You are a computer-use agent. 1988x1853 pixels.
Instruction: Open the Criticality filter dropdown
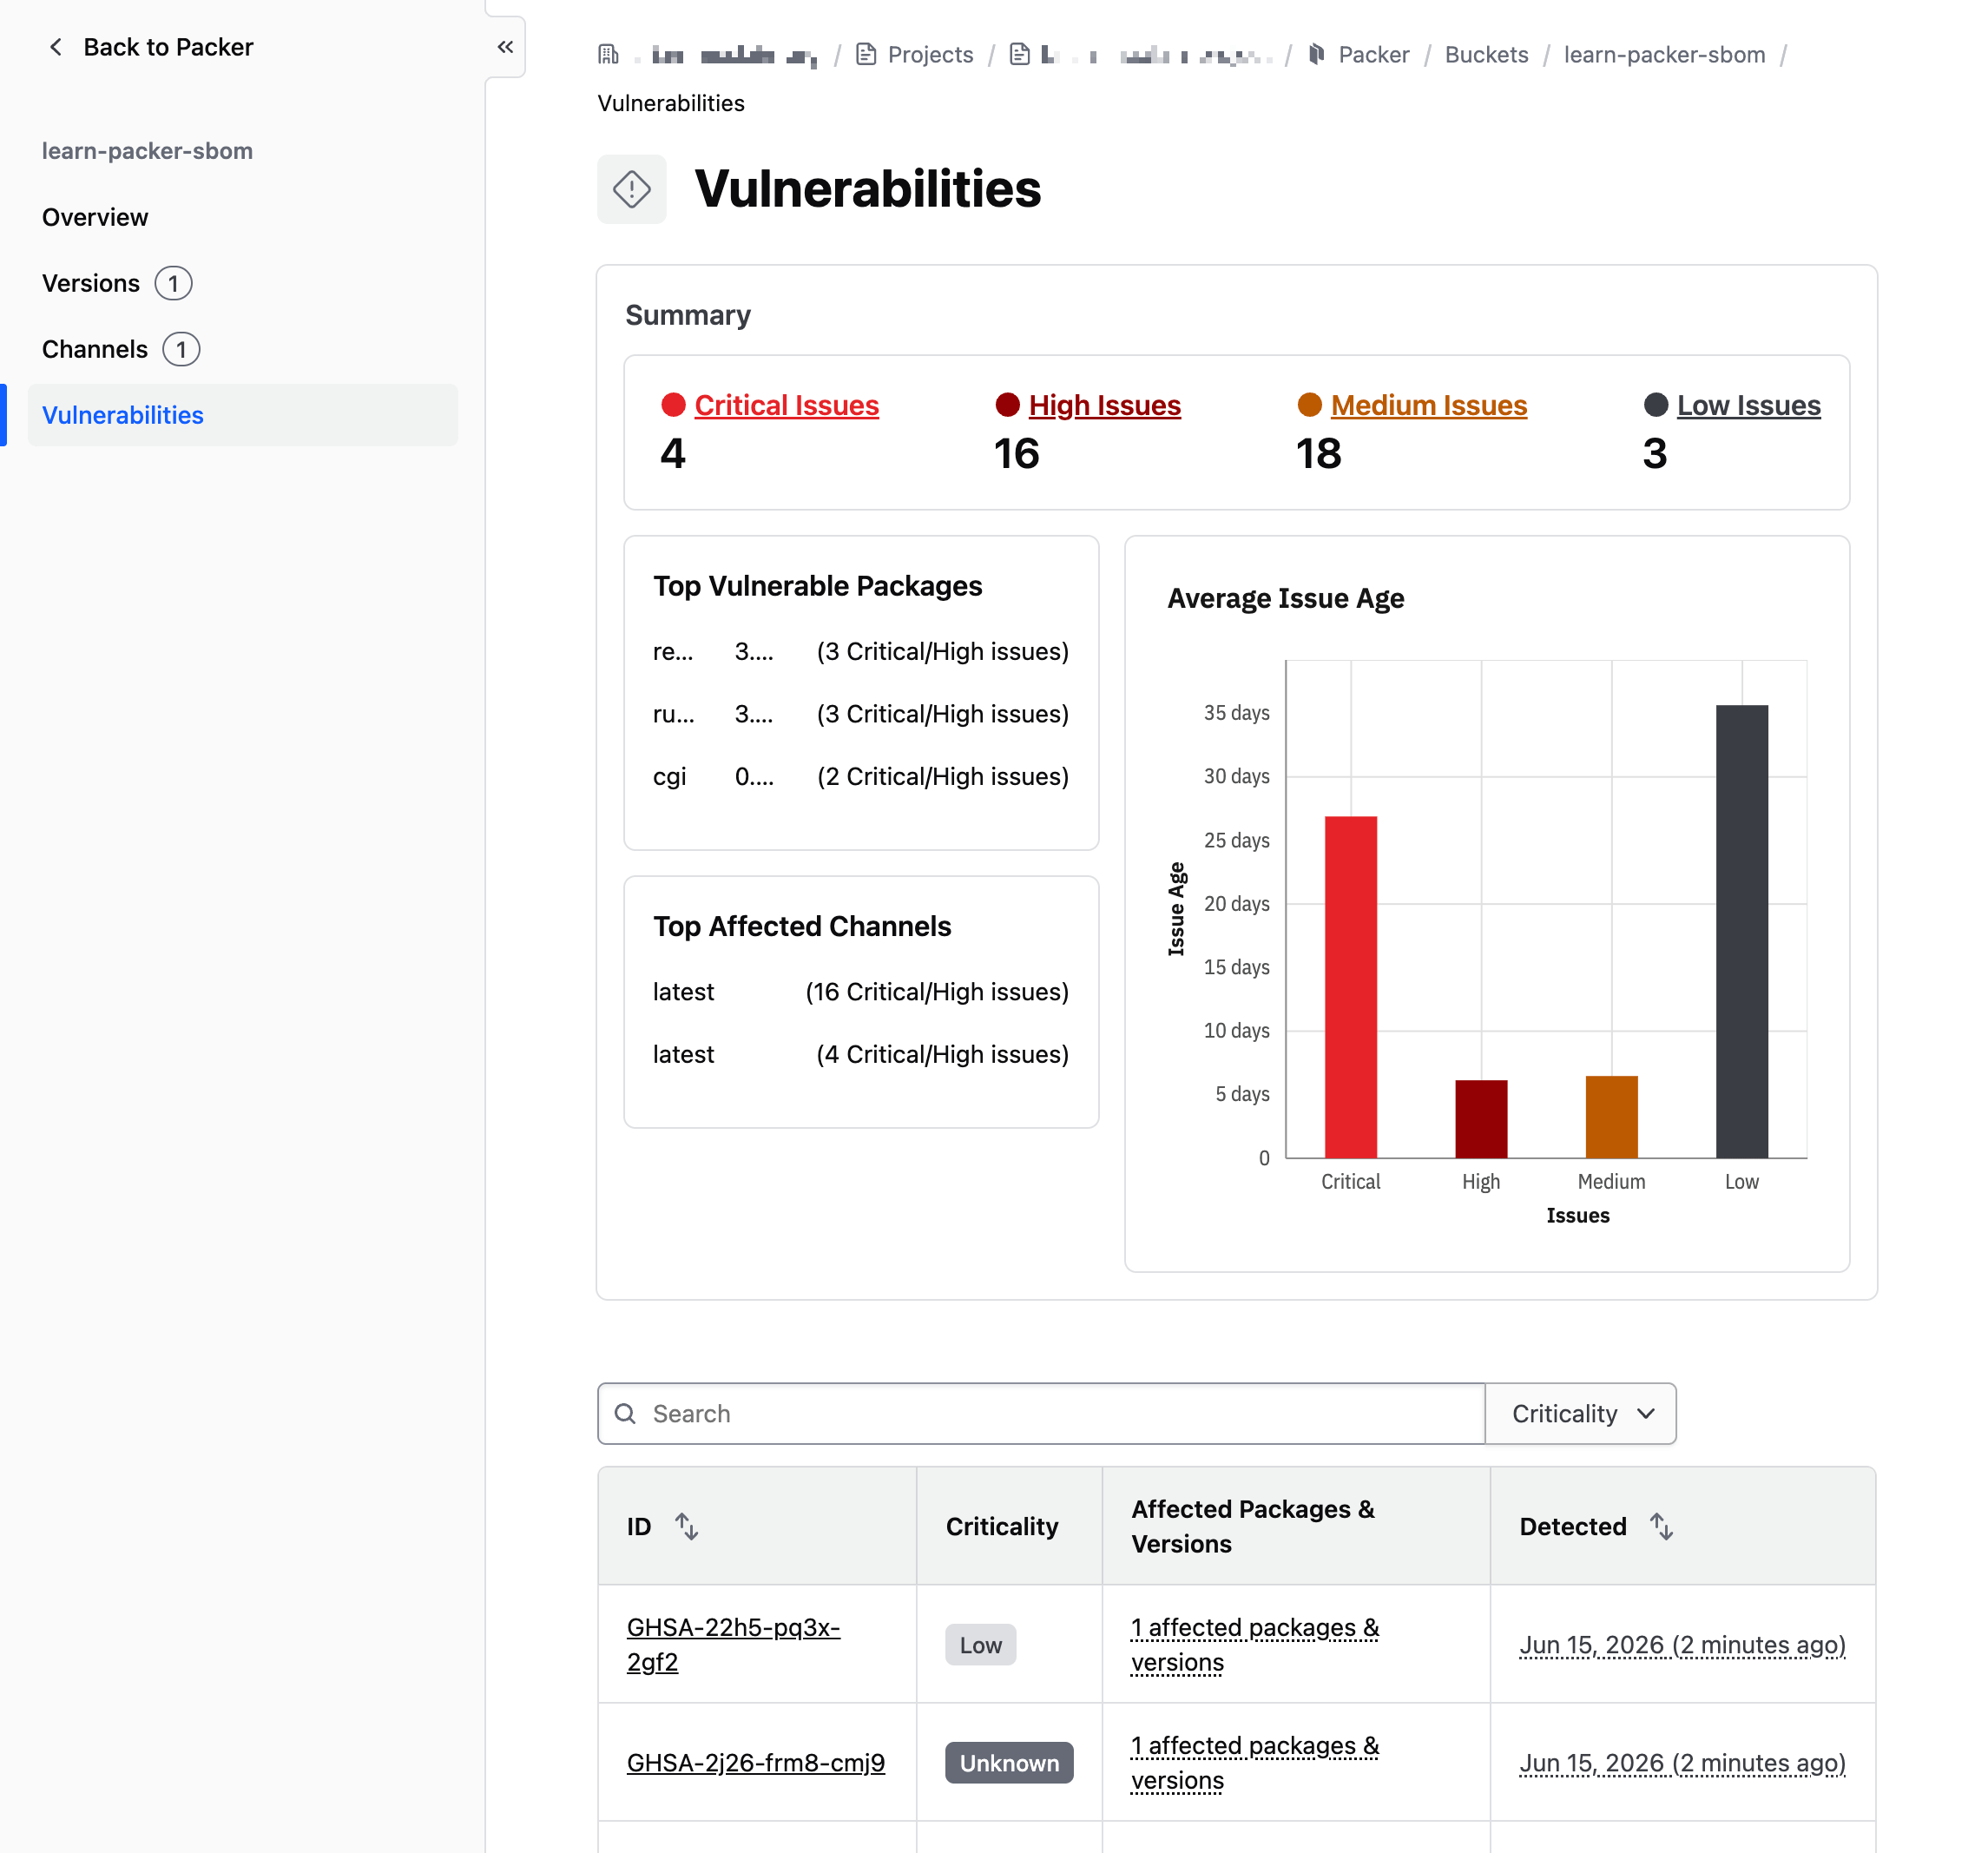pos(1581,1413)
